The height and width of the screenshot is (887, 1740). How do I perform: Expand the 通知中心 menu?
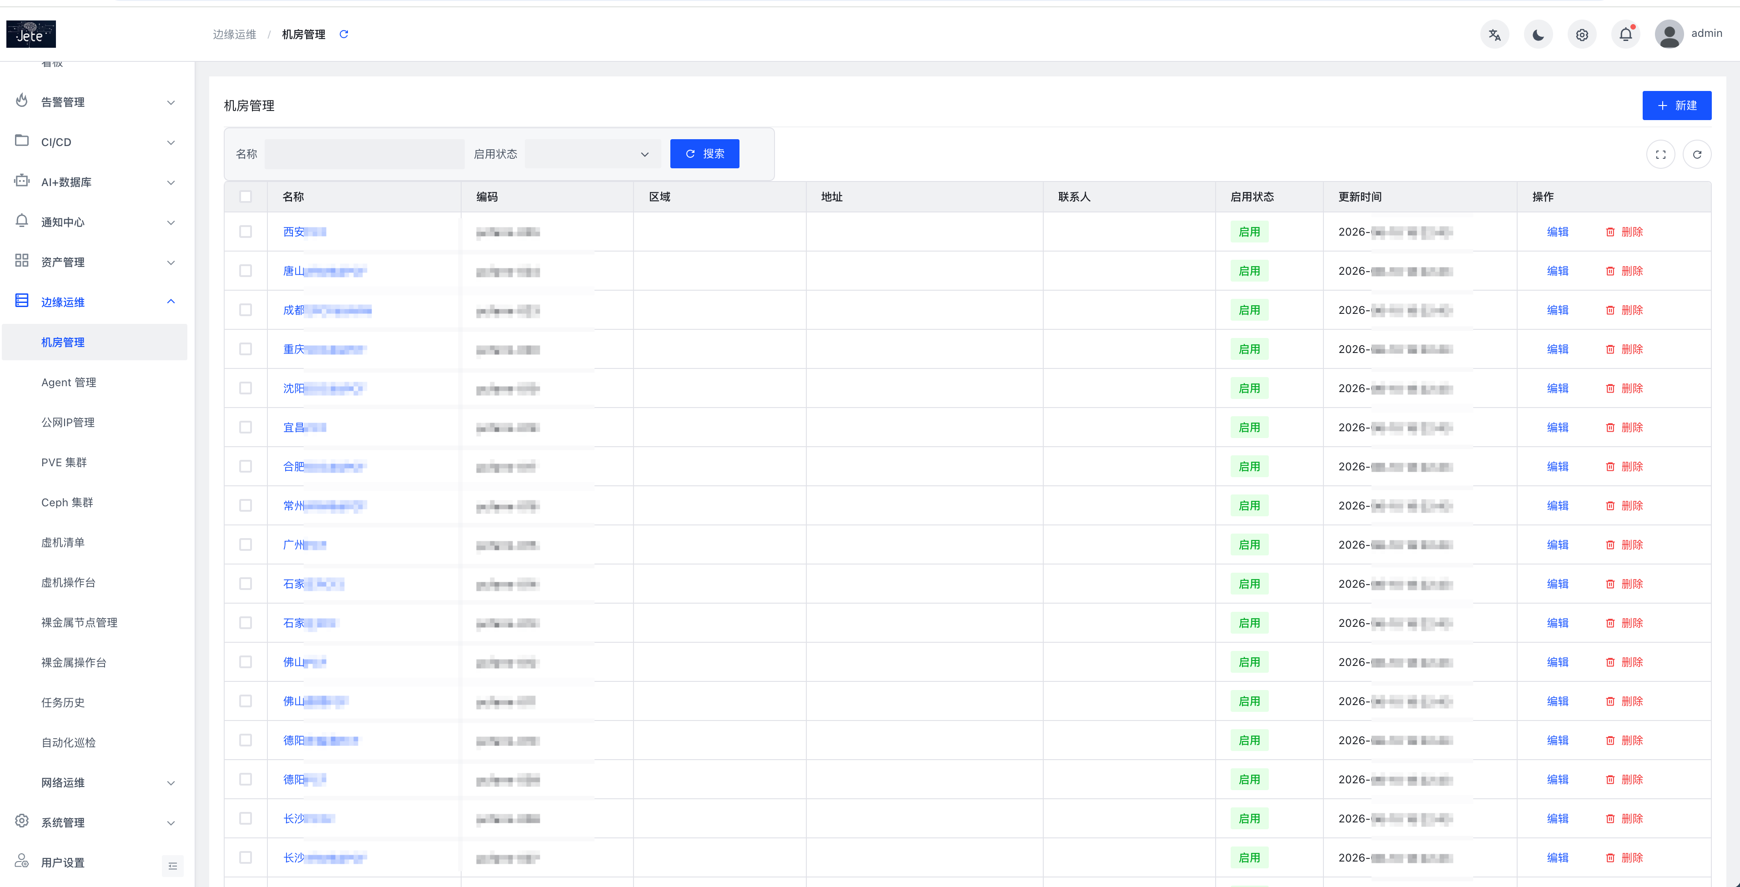tap(171, 222)
